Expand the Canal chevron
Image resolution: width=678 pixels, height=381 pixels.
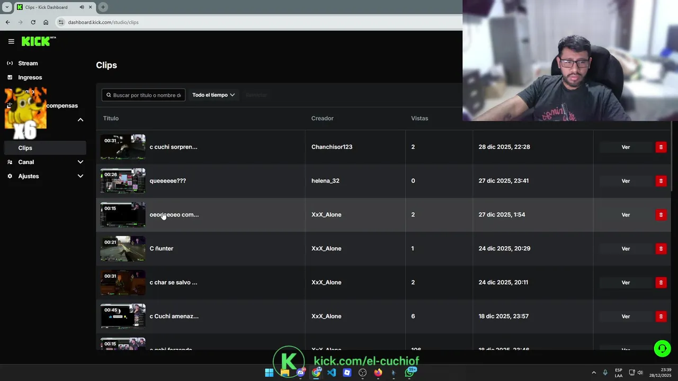(x=81, y=162)
